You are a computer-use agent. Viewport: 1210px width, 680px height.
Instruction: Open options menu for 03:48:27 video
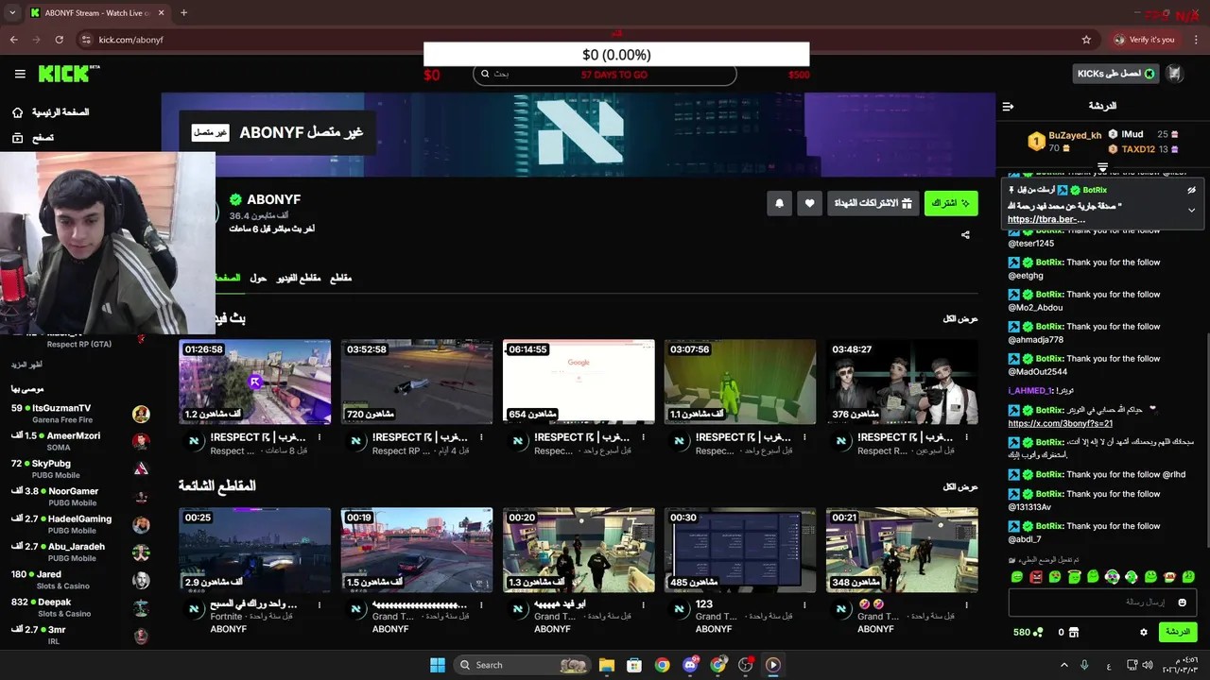[966, 437]
